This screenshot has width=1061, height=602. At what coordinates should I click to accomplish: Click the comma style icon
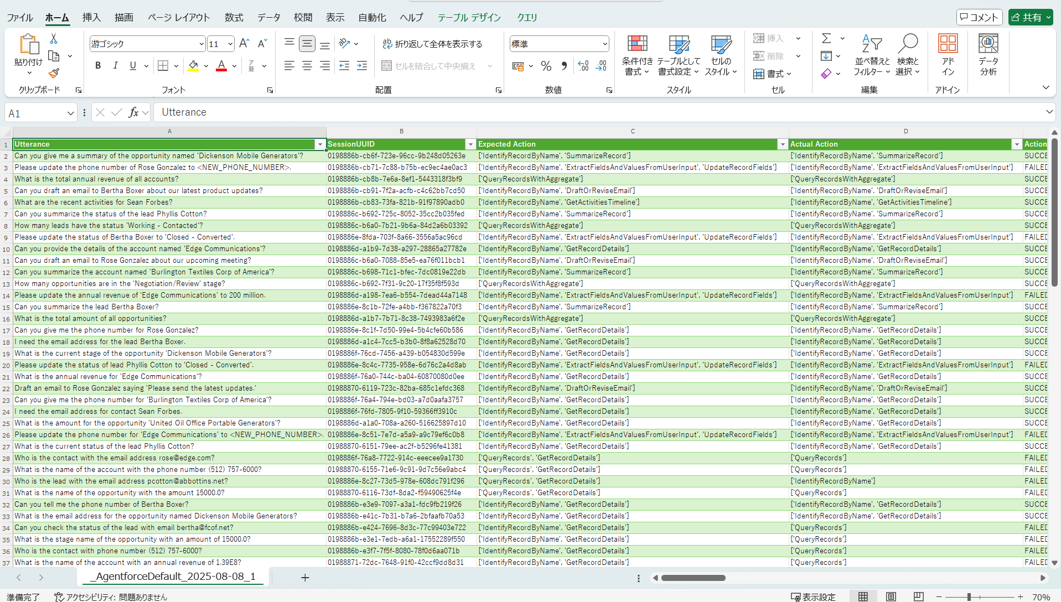point(564,66)
